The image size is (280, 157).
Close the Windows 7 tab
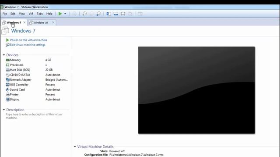coord(24,22)
